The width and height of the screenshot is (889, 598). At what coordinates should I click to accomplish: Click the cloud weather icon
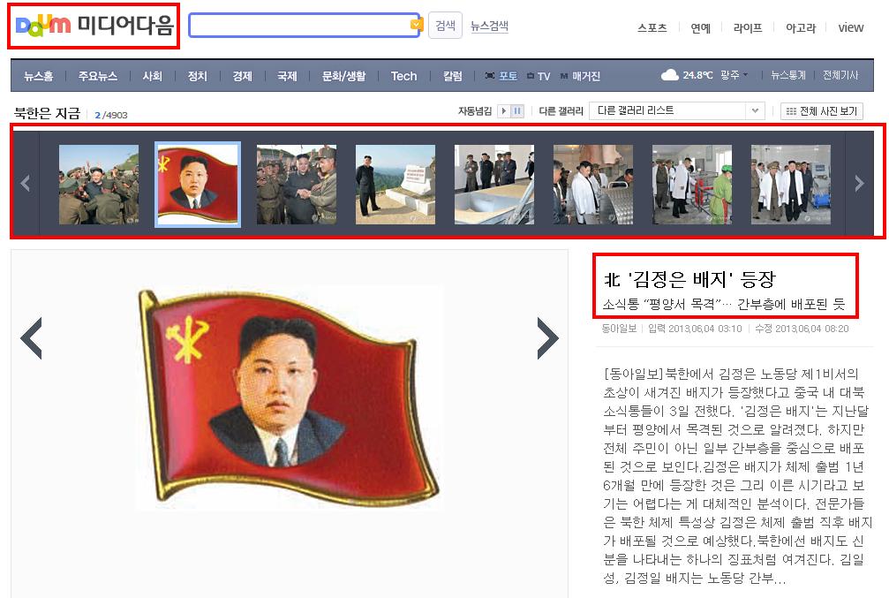click(669, 75)
